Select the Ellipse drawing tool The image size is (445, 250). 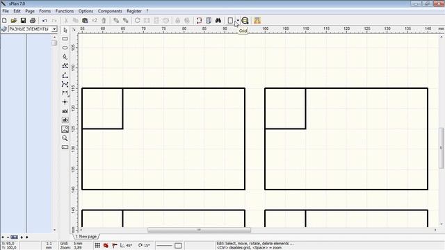[x=65, y=48]
